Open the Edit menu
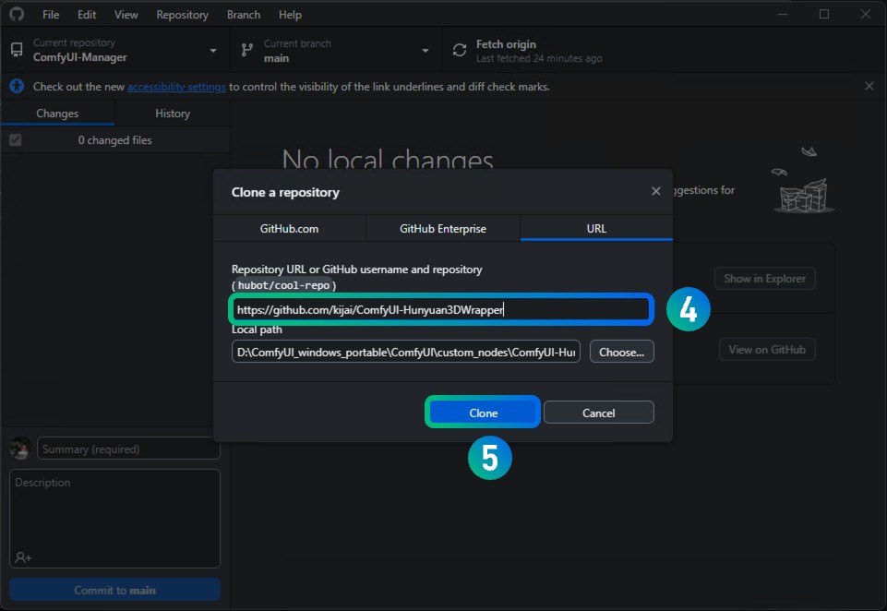This screenshot has width=887, height=611. [87, 15]
